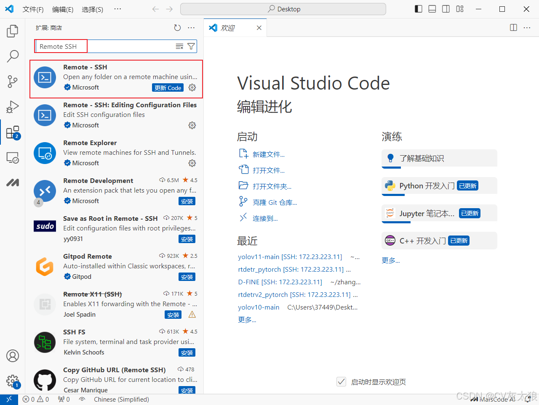Viewport: 539px width, 405px height.
Task: Click 更新 Code button on Remote - SSH
Action: [168, 88]
